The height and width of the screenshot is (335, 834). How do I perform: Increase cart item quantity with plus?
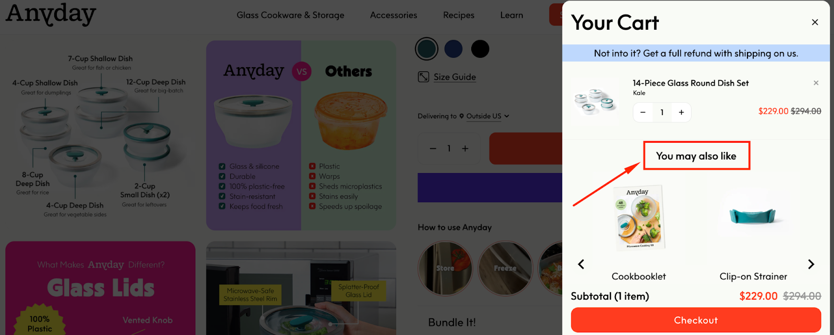tap(681, 112)
